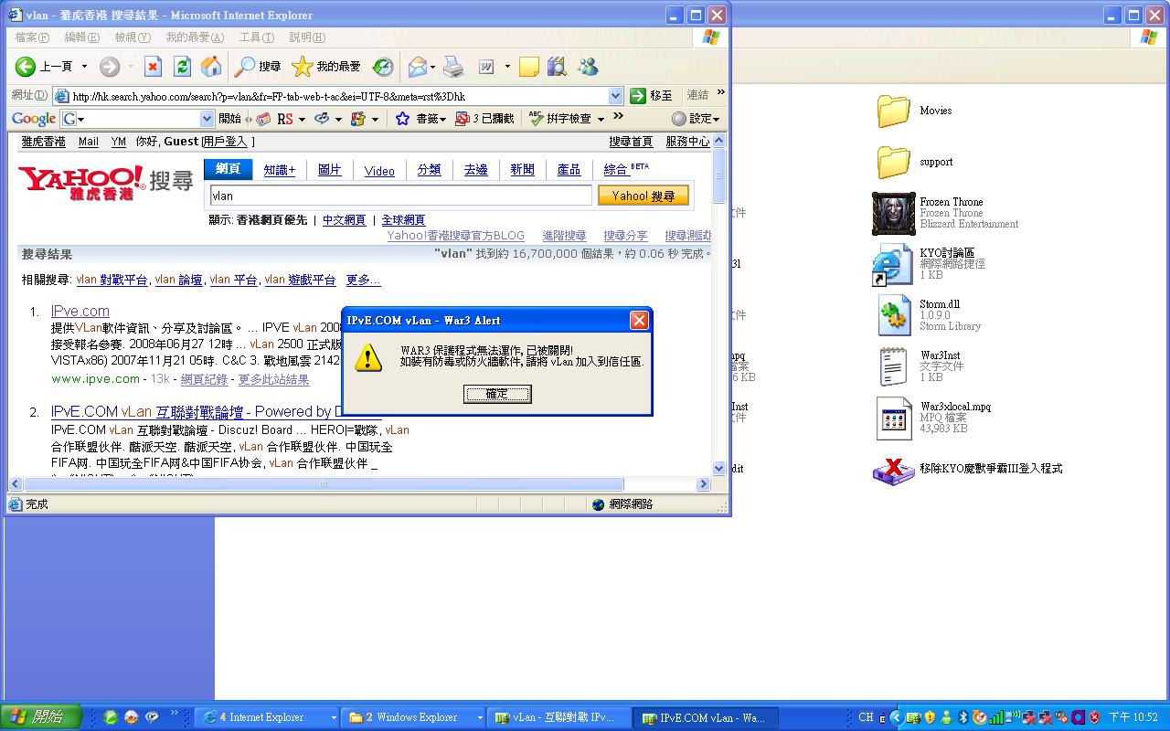Expand the Google search box dropdown
This screenshot has height=731, width=1170.
point(207,119)
